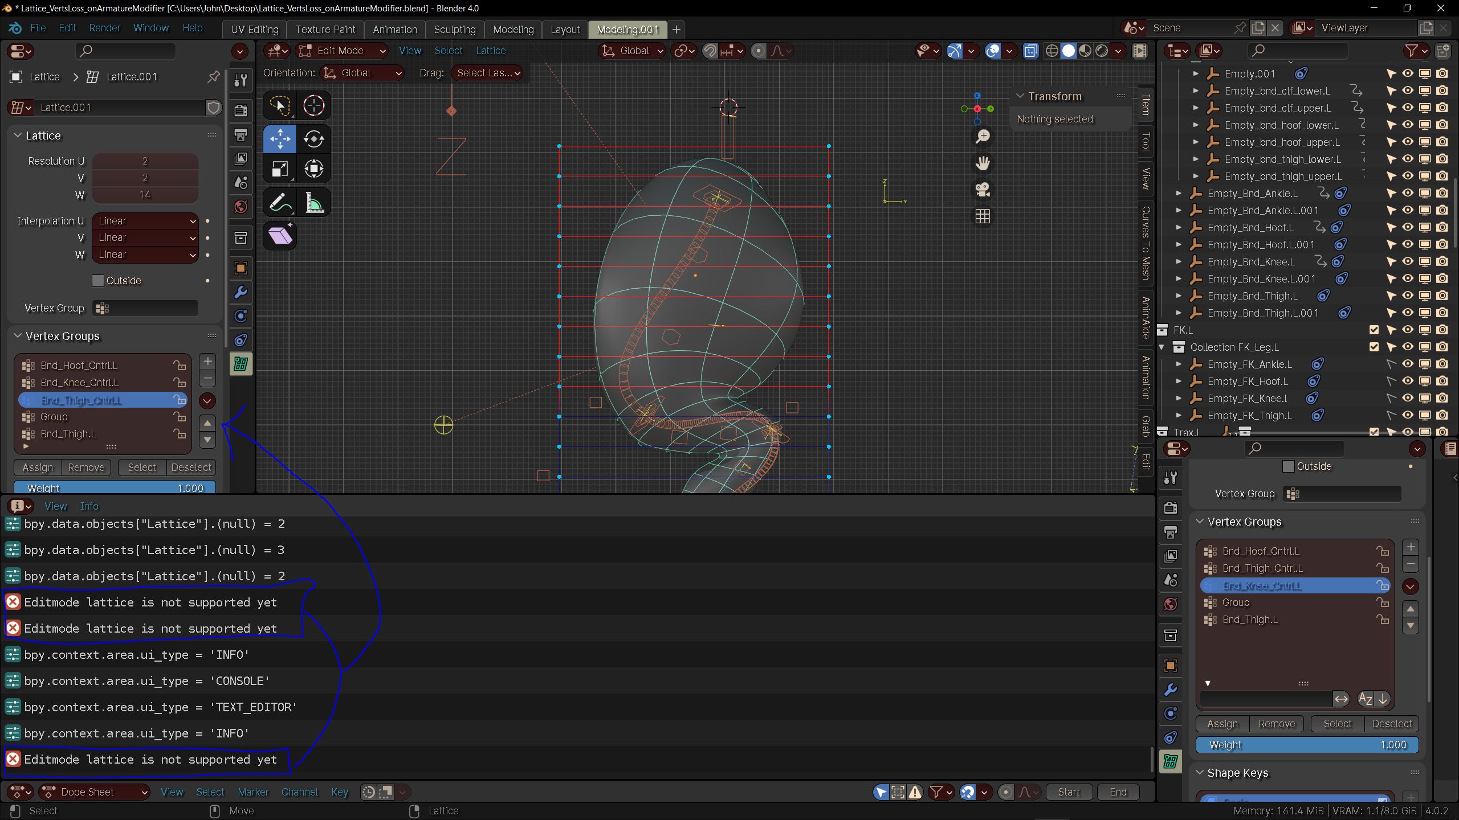This screenshot has height=820, width=1459.
Task: Open Modifiers wrench tab in left properties
Action: click(241, 293)
